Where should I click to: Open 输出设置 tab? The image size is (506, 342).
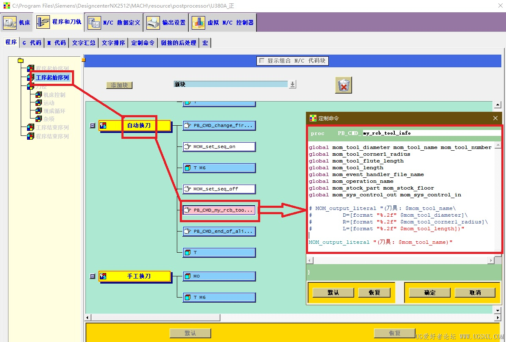tap(166, 22)
